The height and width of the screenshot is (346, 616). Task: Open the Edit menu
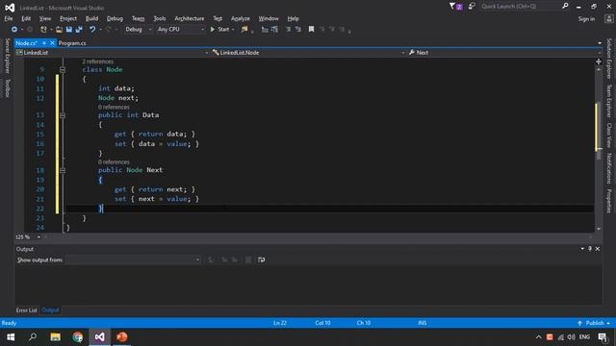pos(26,18)
